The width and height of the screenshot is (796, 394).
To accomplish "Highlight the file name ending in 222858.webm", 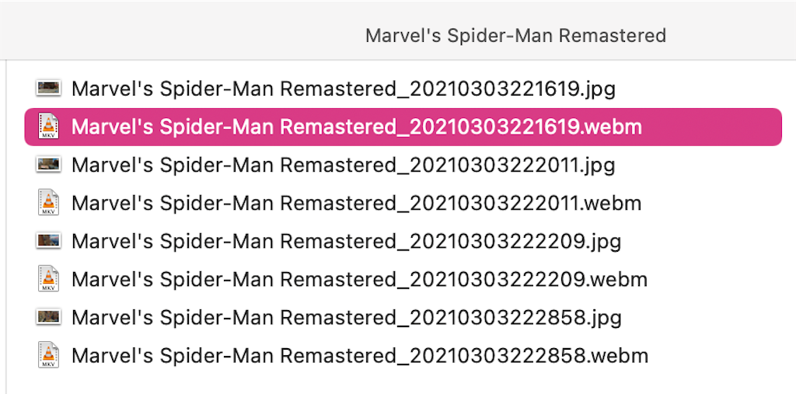I will 359,356.
